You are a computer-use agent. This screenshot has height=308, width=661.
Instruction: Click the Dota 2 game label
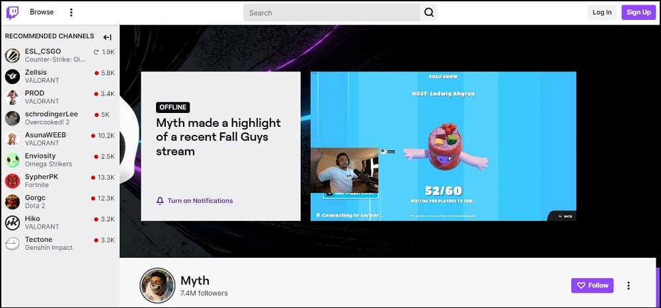[x=35, y=206]
